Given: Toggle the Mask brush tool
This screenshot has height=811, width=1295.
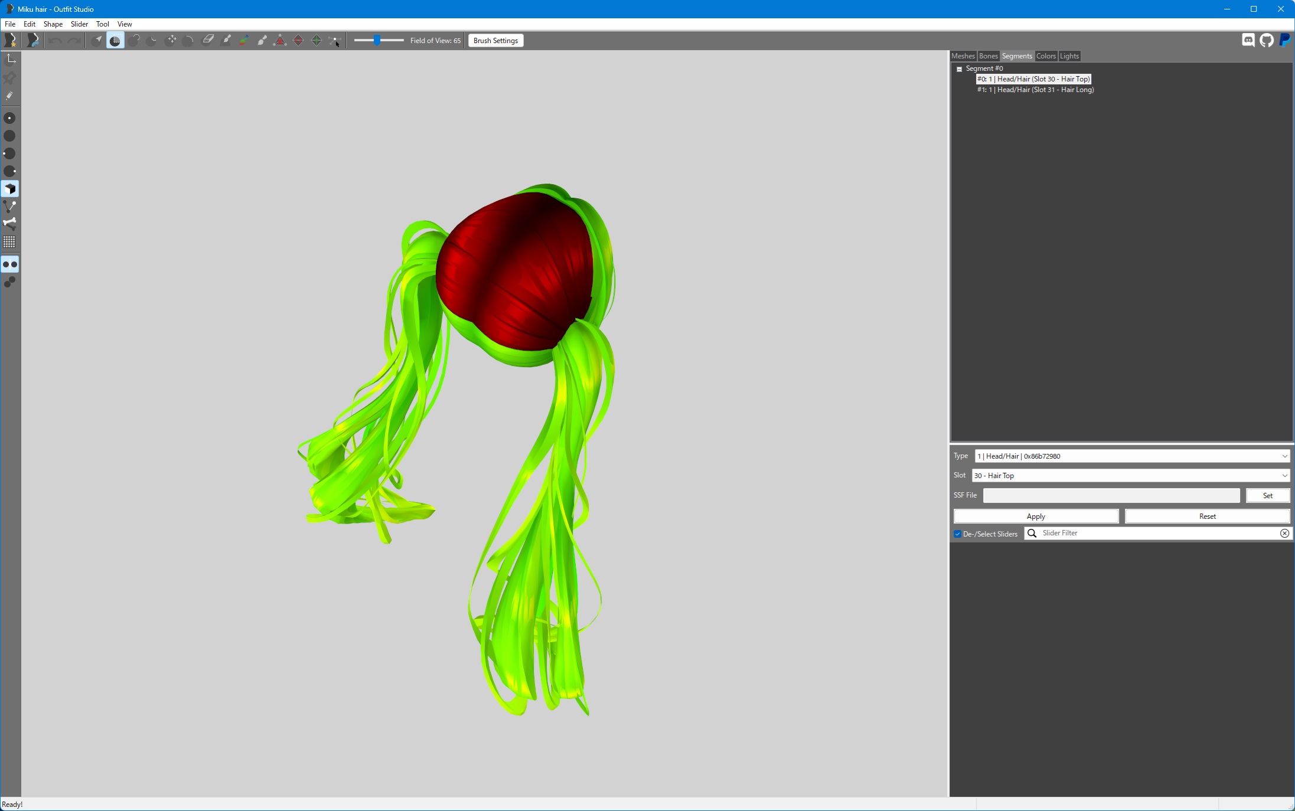Looking at the screenshot, I should point(115,40).
